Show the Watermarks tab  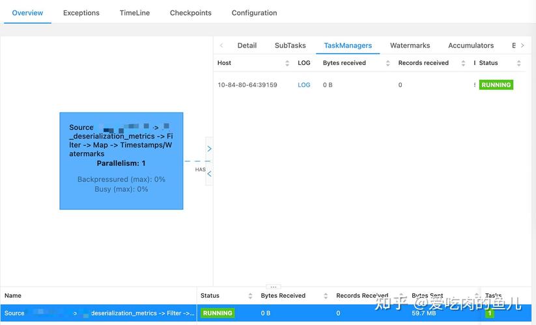pos(410,45)
